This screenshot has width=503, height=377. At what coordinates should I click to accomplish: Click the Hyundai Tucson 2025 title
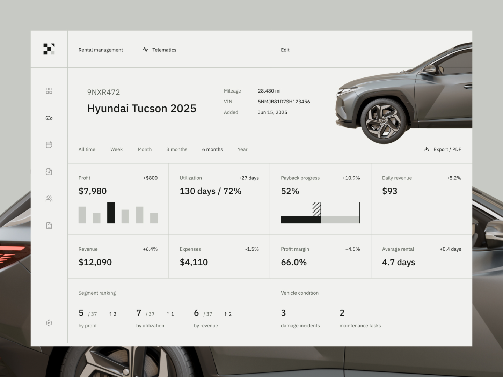coord(142,109)
